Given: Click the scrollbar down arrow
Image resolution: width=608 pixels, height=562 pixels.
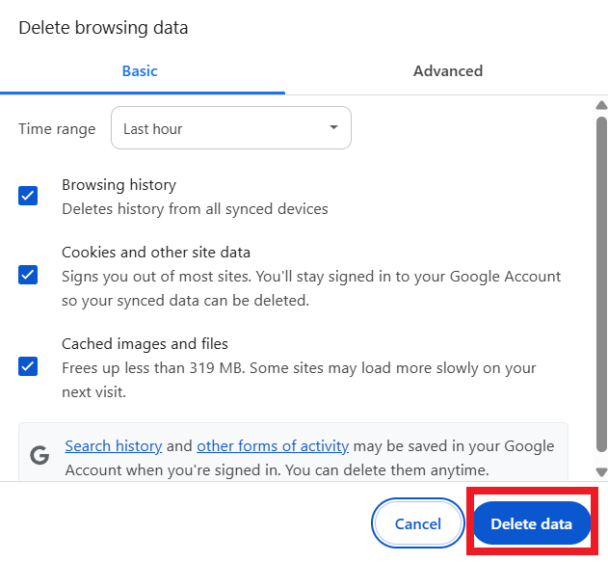Looking at the screenshot, I should point(601,472).
